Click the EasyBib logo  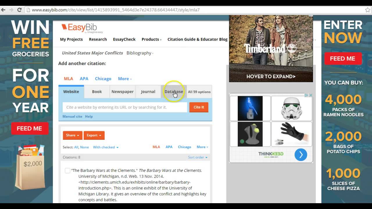click(x=82, y=28)
